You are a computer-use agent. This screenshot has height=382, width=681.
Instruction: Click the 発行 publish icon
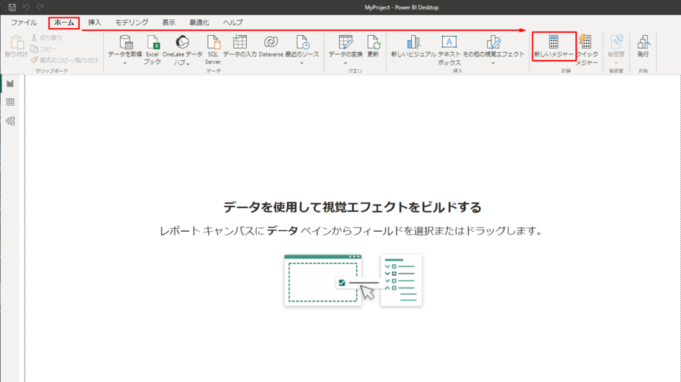click(x=642, y=42)
